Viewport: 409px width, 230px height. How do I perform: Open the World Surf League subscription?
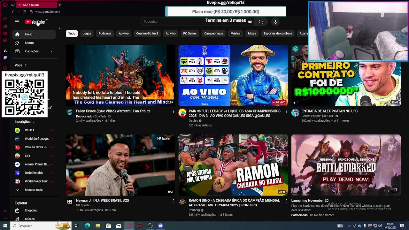click(x=34, y=139)
